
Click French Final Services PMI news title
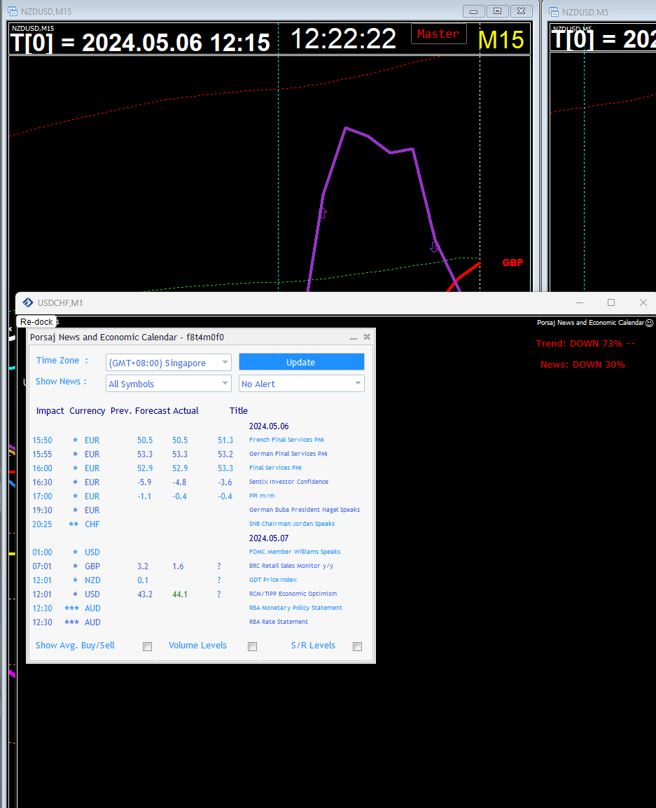coord(286,440)
